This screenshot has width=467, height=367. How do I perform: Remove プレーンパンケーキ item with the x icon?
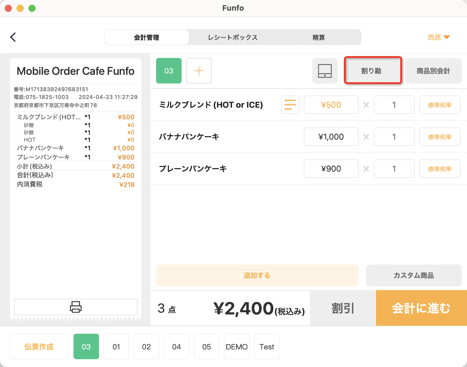pos(366,169)
